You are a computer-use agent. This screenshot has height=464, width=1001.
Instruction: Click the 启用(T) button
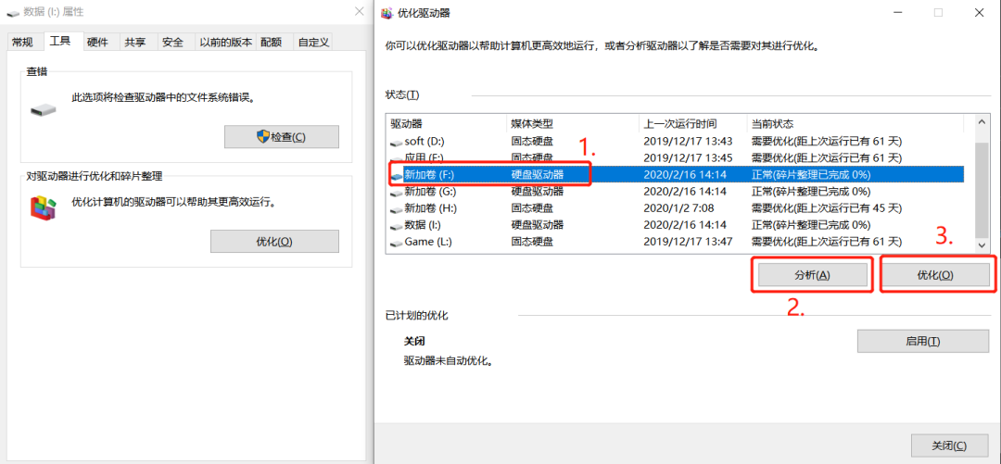(x=922, y=341)
